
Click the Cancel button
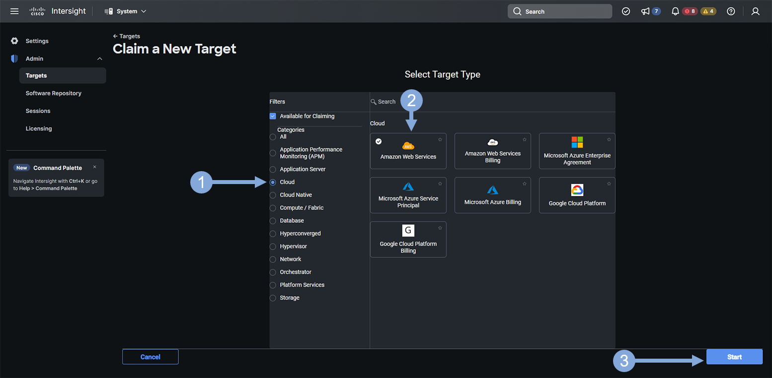[x=151, y=357]
